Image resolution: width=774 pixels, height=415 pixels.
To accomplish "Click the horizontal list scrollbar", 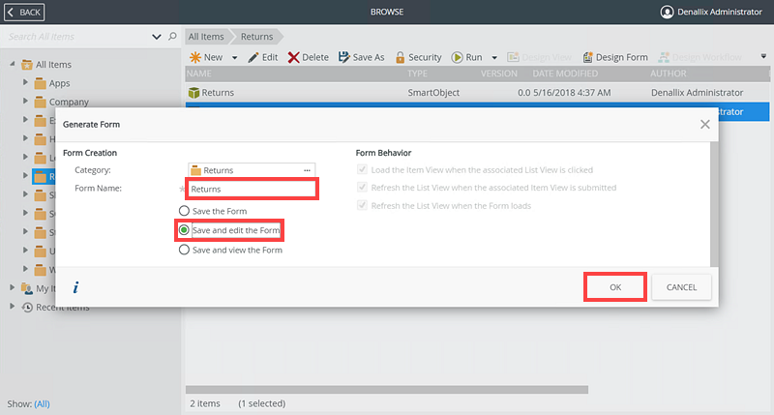I will (x=387, y=389).
